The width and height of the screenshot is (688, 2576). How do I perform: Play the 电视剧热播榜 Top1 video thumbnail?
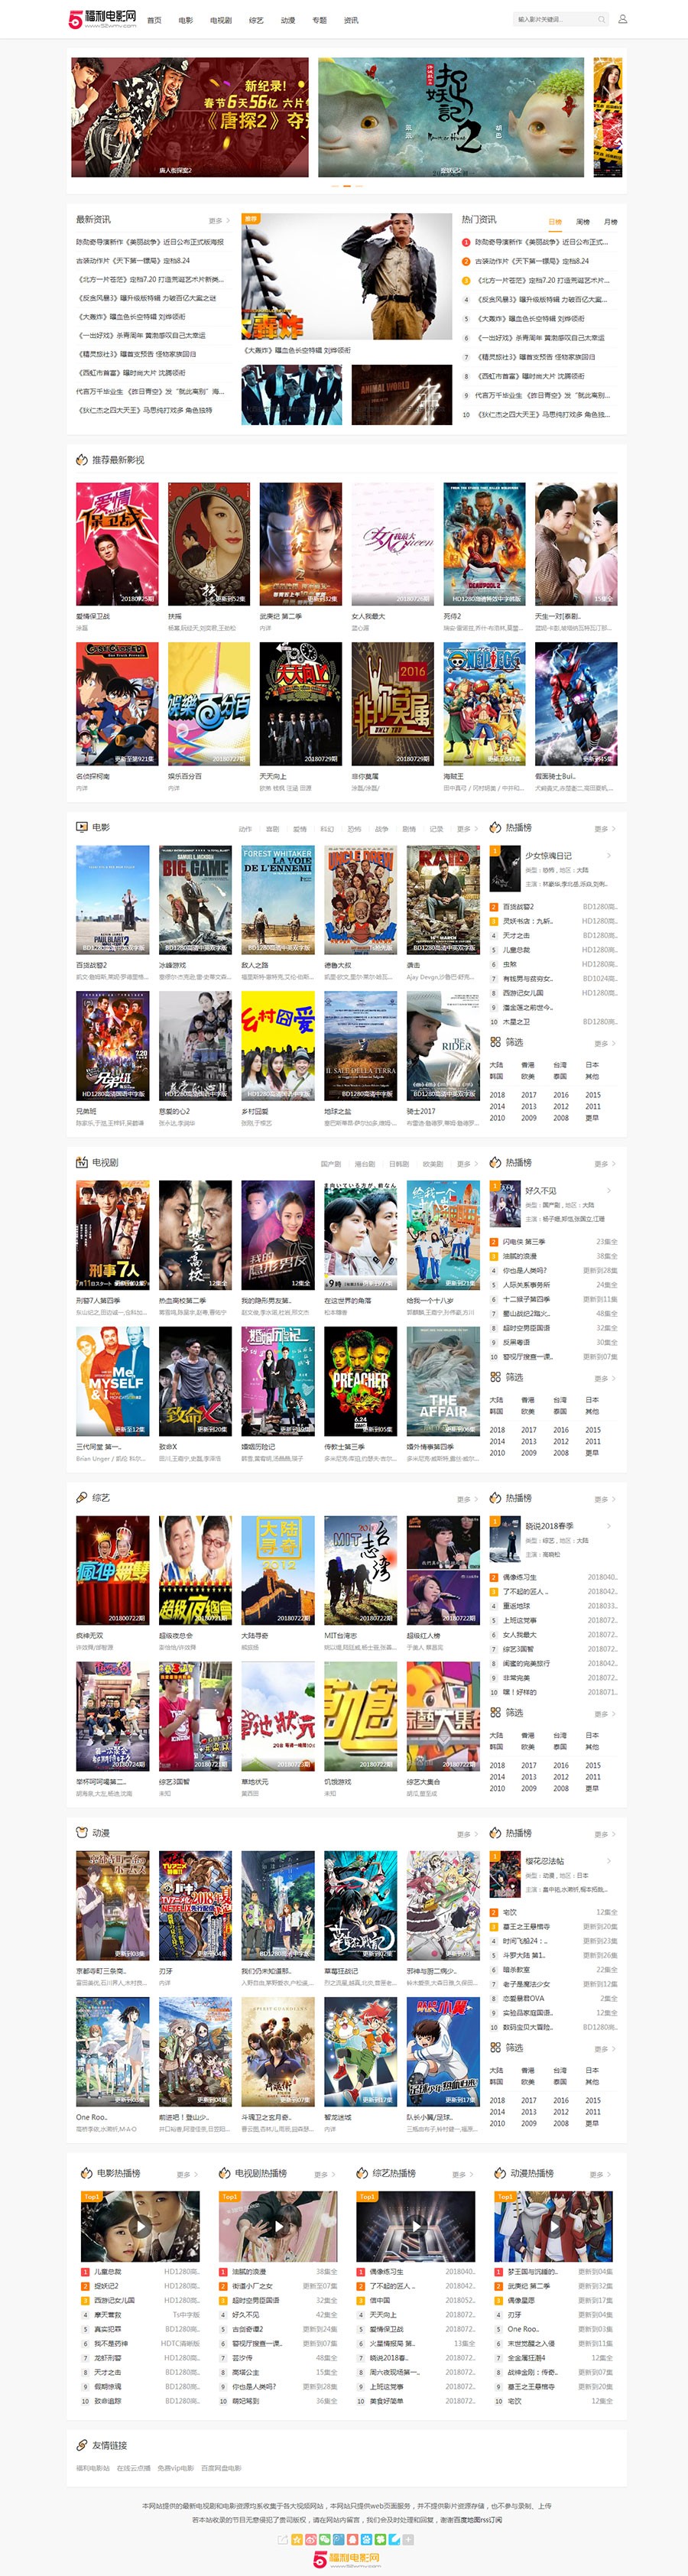pos(278,2227)
